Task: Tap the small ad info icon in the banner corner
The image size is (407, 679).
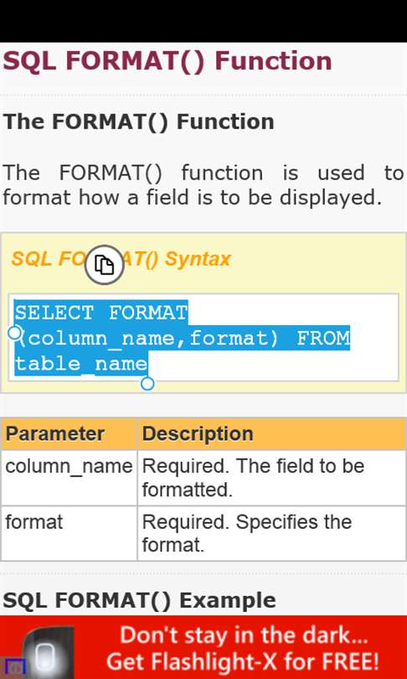Action: pyautogui.click(x=13, y=667)
